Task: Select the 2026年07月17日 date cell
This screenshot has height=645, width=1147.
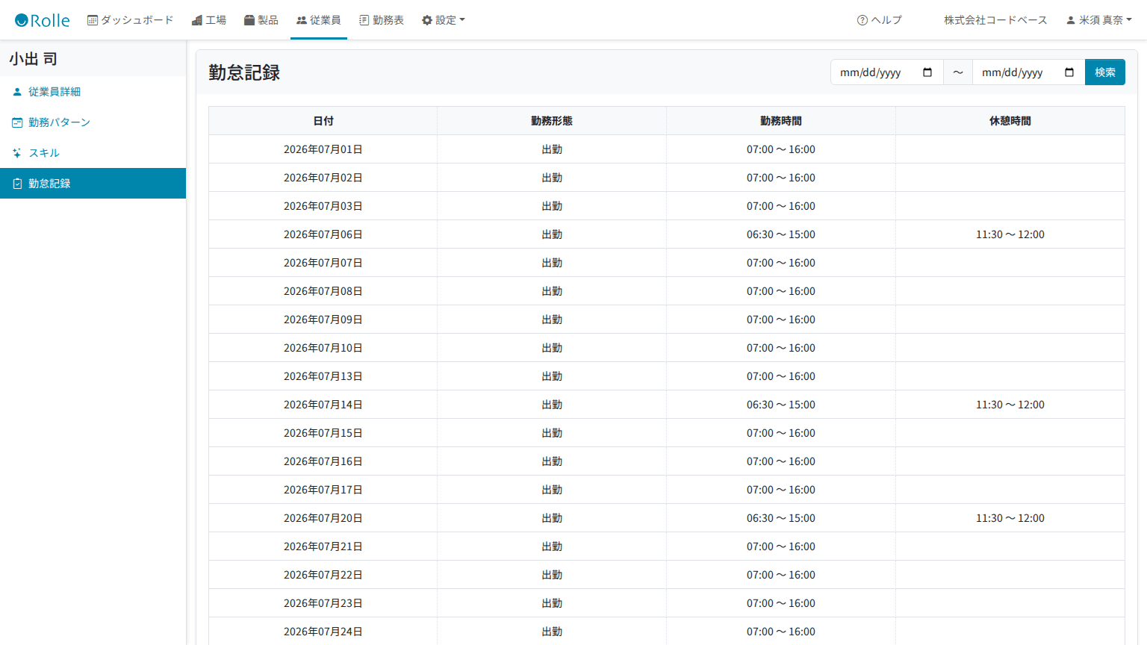Action: (x=323, y=490)
